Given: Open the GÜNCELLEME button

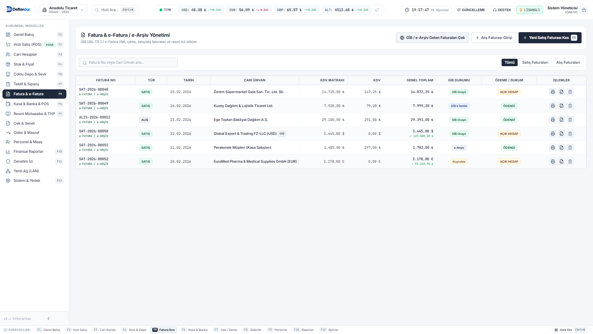Looking at the screenshot, I should pyautogui.click(x=471, y=10).
